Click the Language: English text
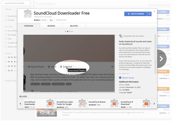172x121 pixels. [125, 92]
